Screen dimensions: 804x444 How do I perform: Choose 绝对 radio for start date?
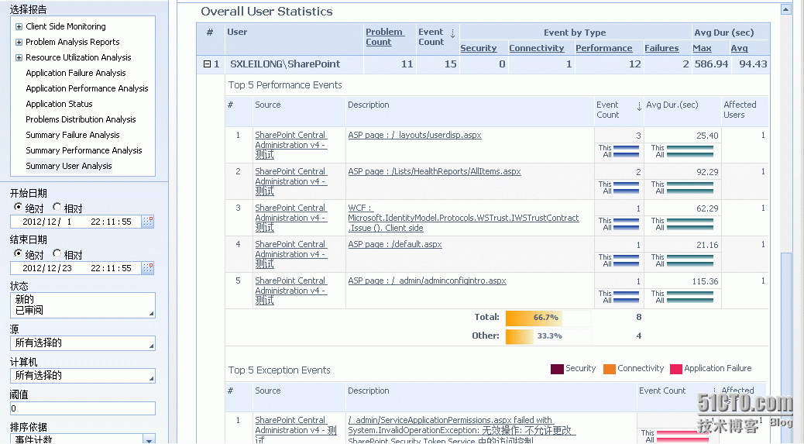coord(18,207)
